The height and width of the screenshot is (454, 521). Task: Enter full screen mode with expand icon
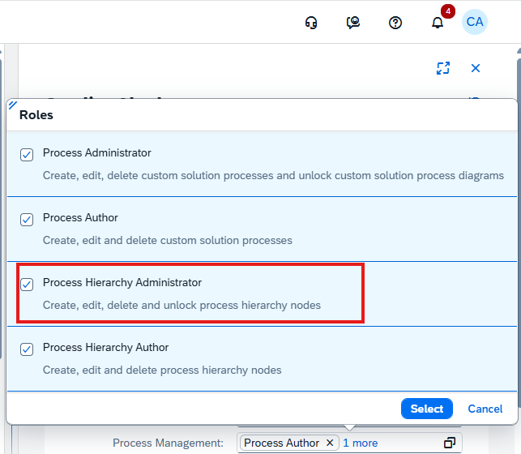[443, 68]
